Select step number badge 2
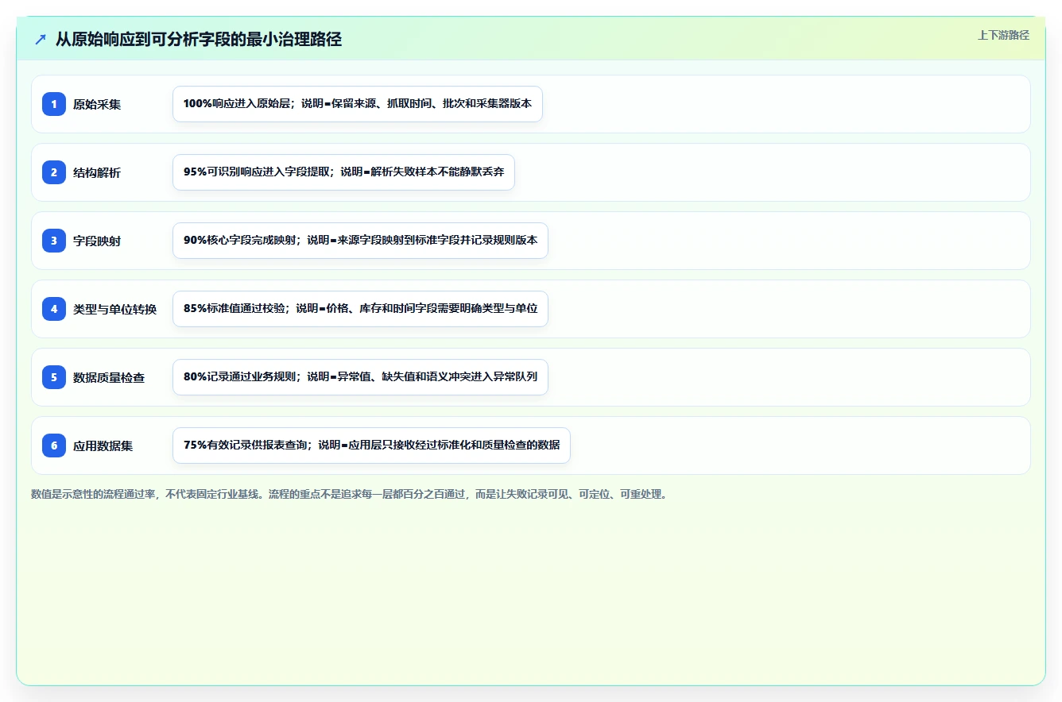This screenshot has width=1062, height=702. tap(54, 172)
